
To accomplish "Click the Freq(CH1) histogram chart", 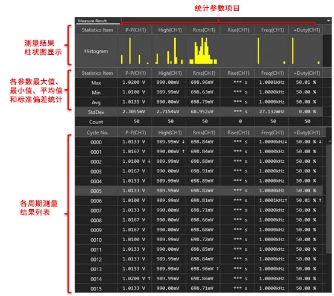I will 271,51.
